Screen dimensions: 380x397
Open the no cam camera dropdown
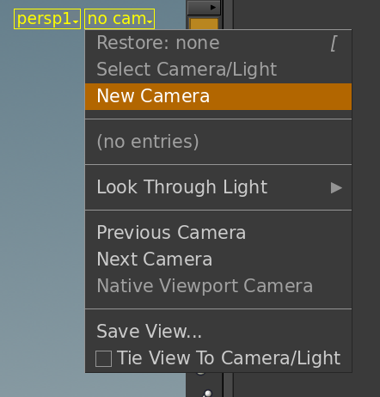[120, 19]
